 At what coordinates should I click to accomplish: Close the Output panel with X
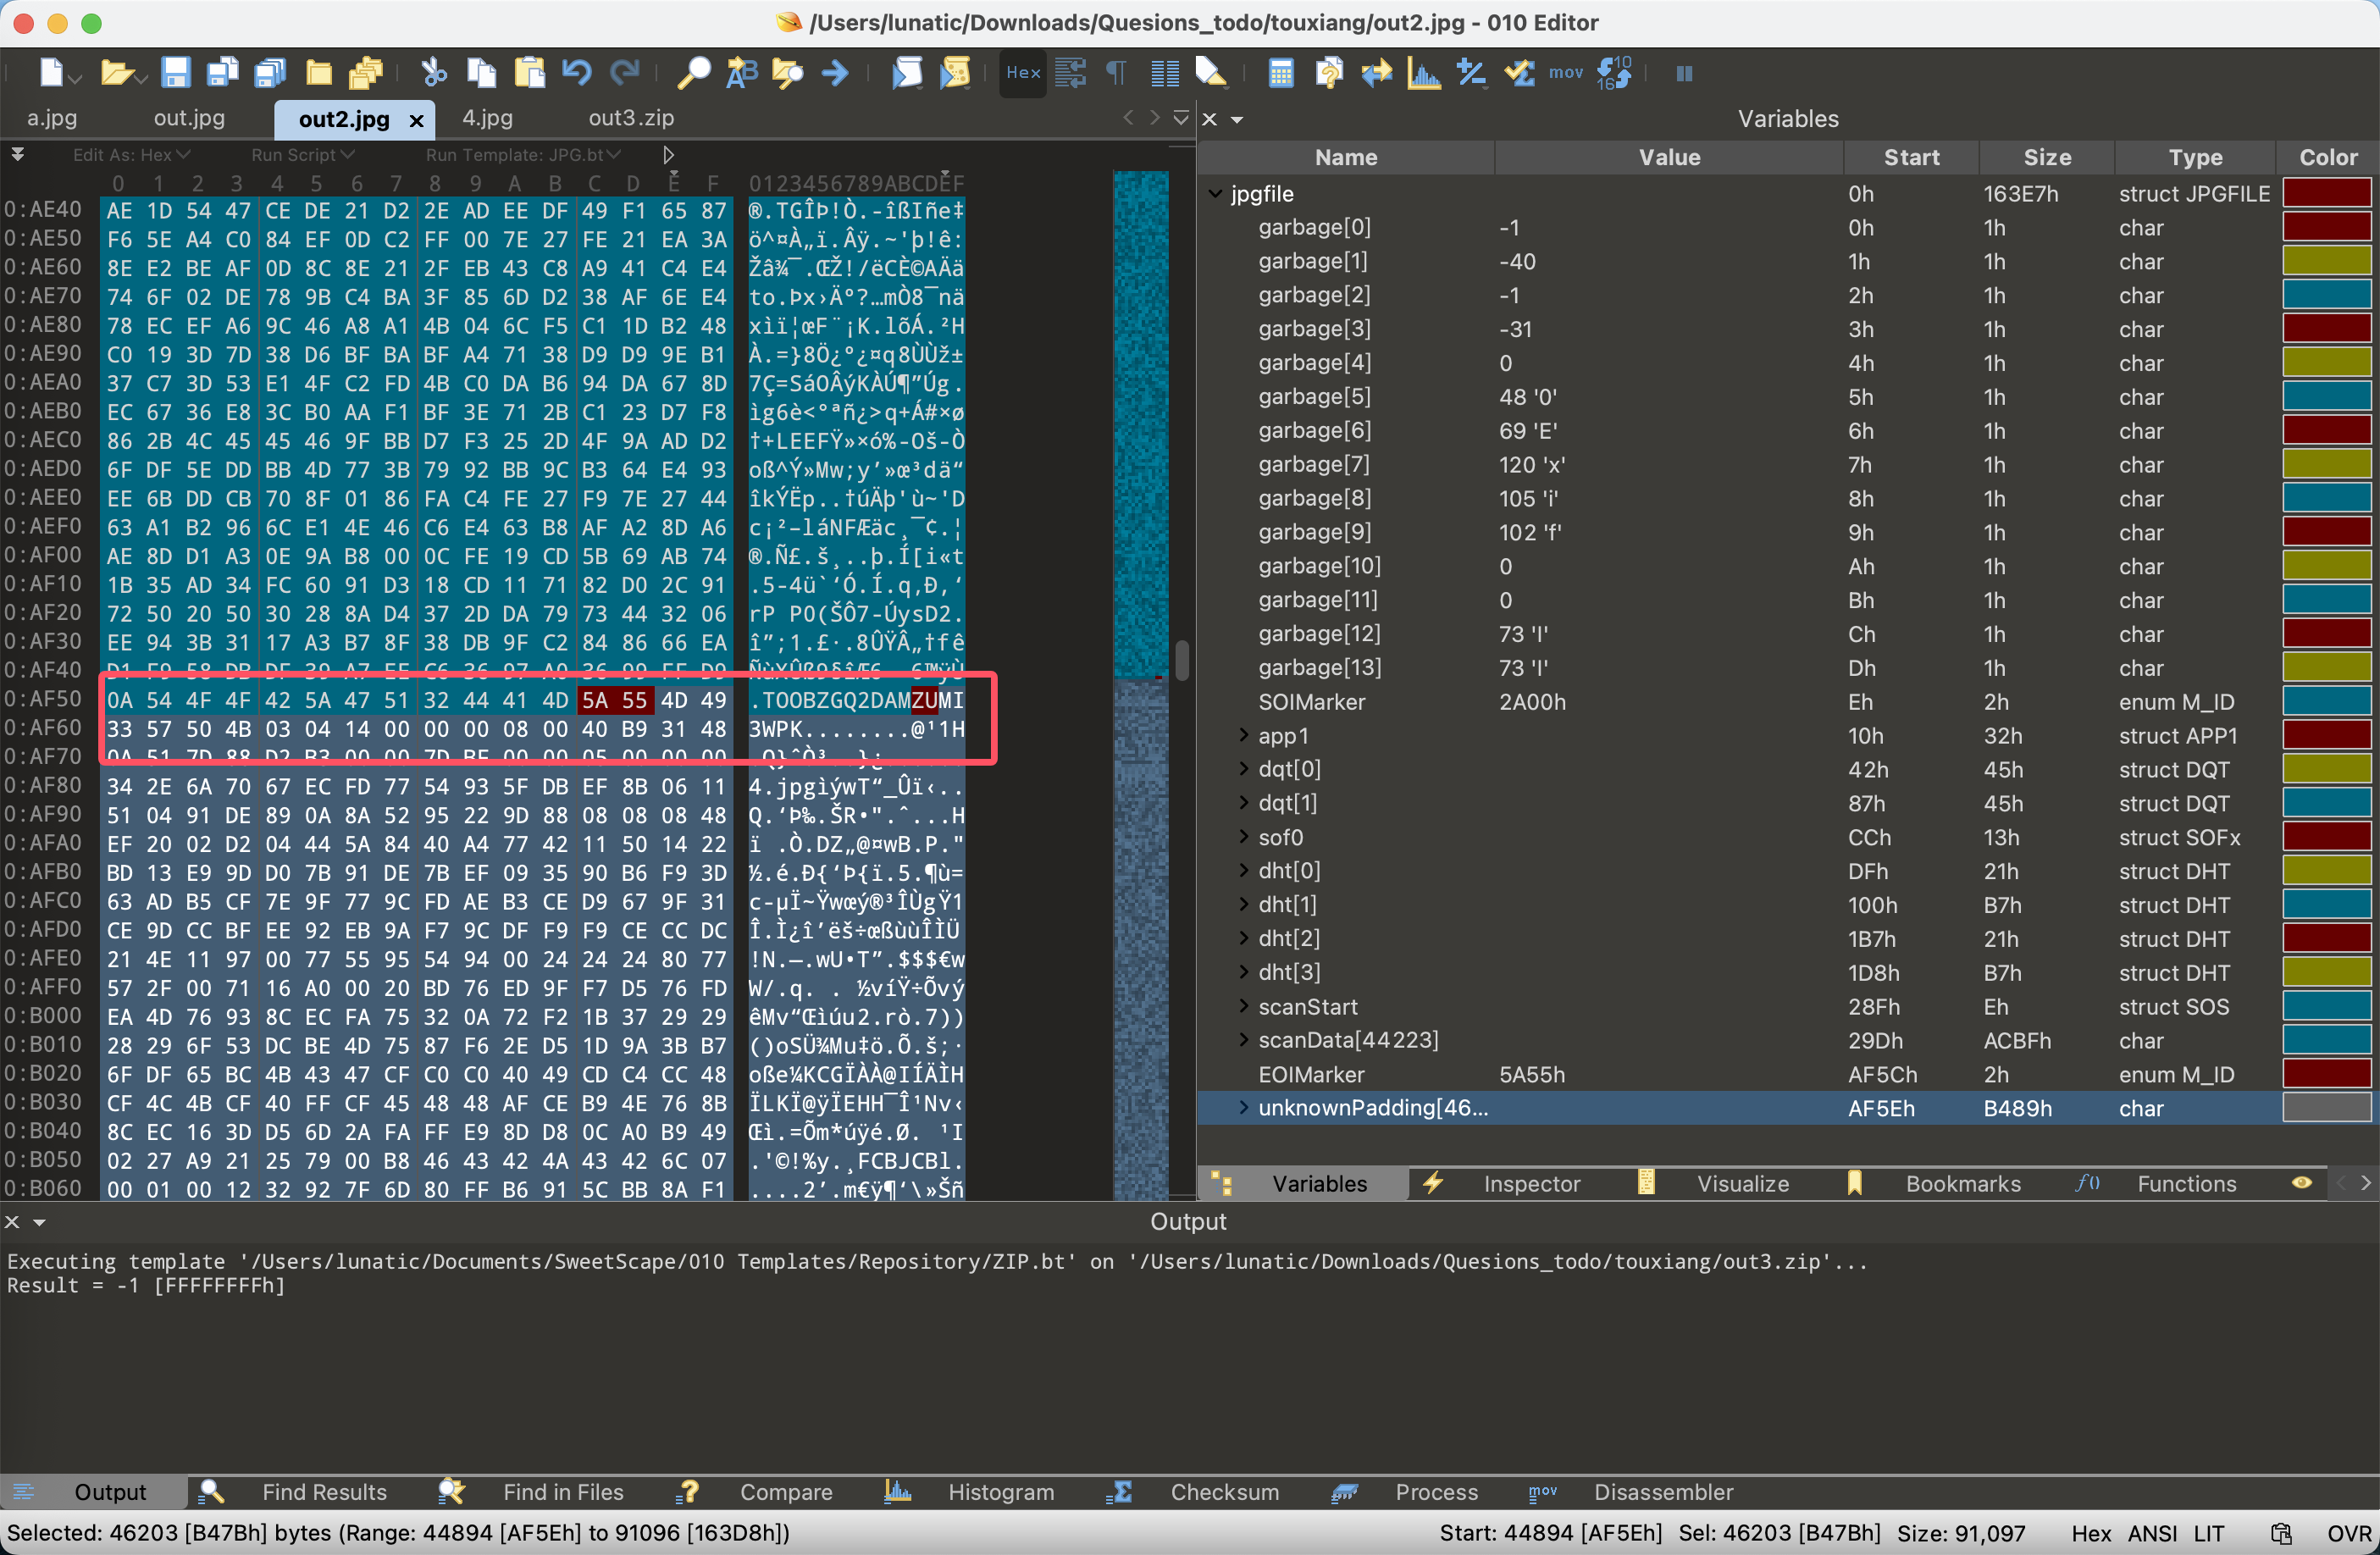pos(12,1221)
